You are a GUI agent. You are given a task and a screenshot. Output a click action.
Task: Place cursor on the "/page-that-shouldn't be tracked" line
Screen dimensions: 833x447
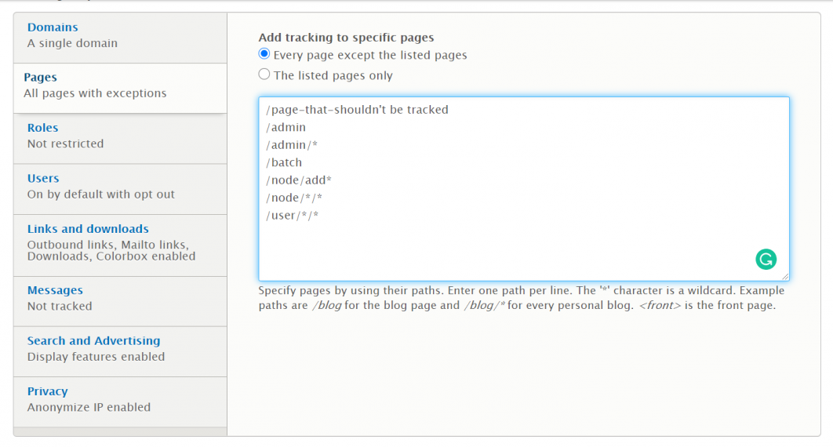click(358, 110)
